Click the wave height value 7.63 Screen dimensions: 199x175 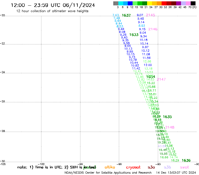[x=116, y=15]
